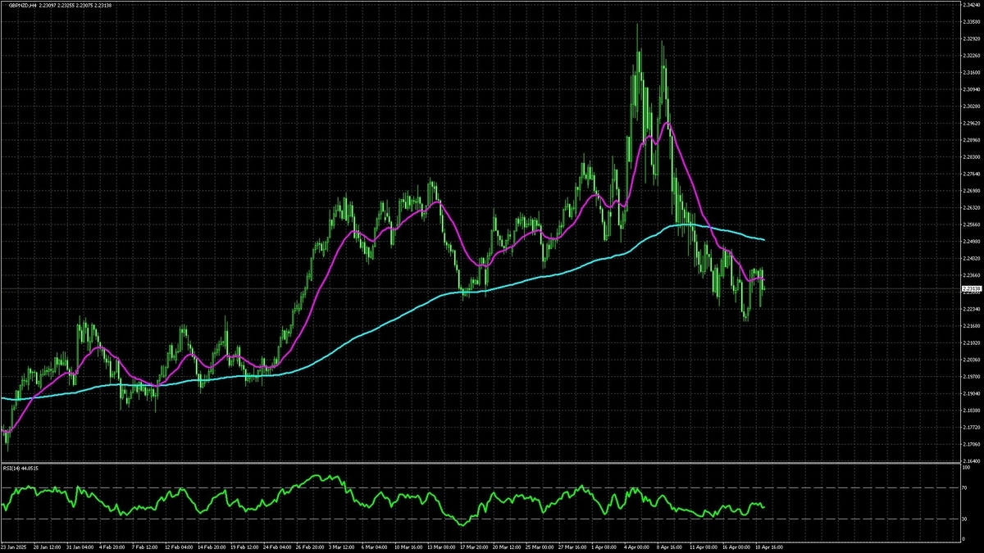This screenshot has width=984, height=553.
Task: Click the 4 Apr 00:00 time axis label
Action: point(635,546)
